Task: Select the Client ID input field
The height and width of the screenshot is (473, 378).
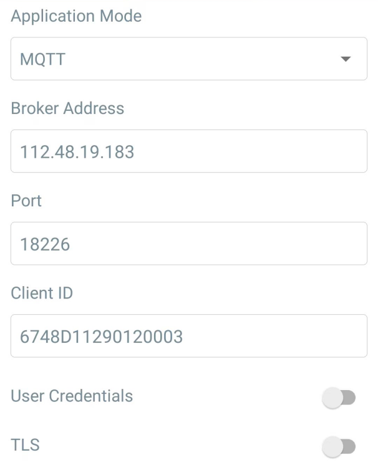Action: point(188,335)
